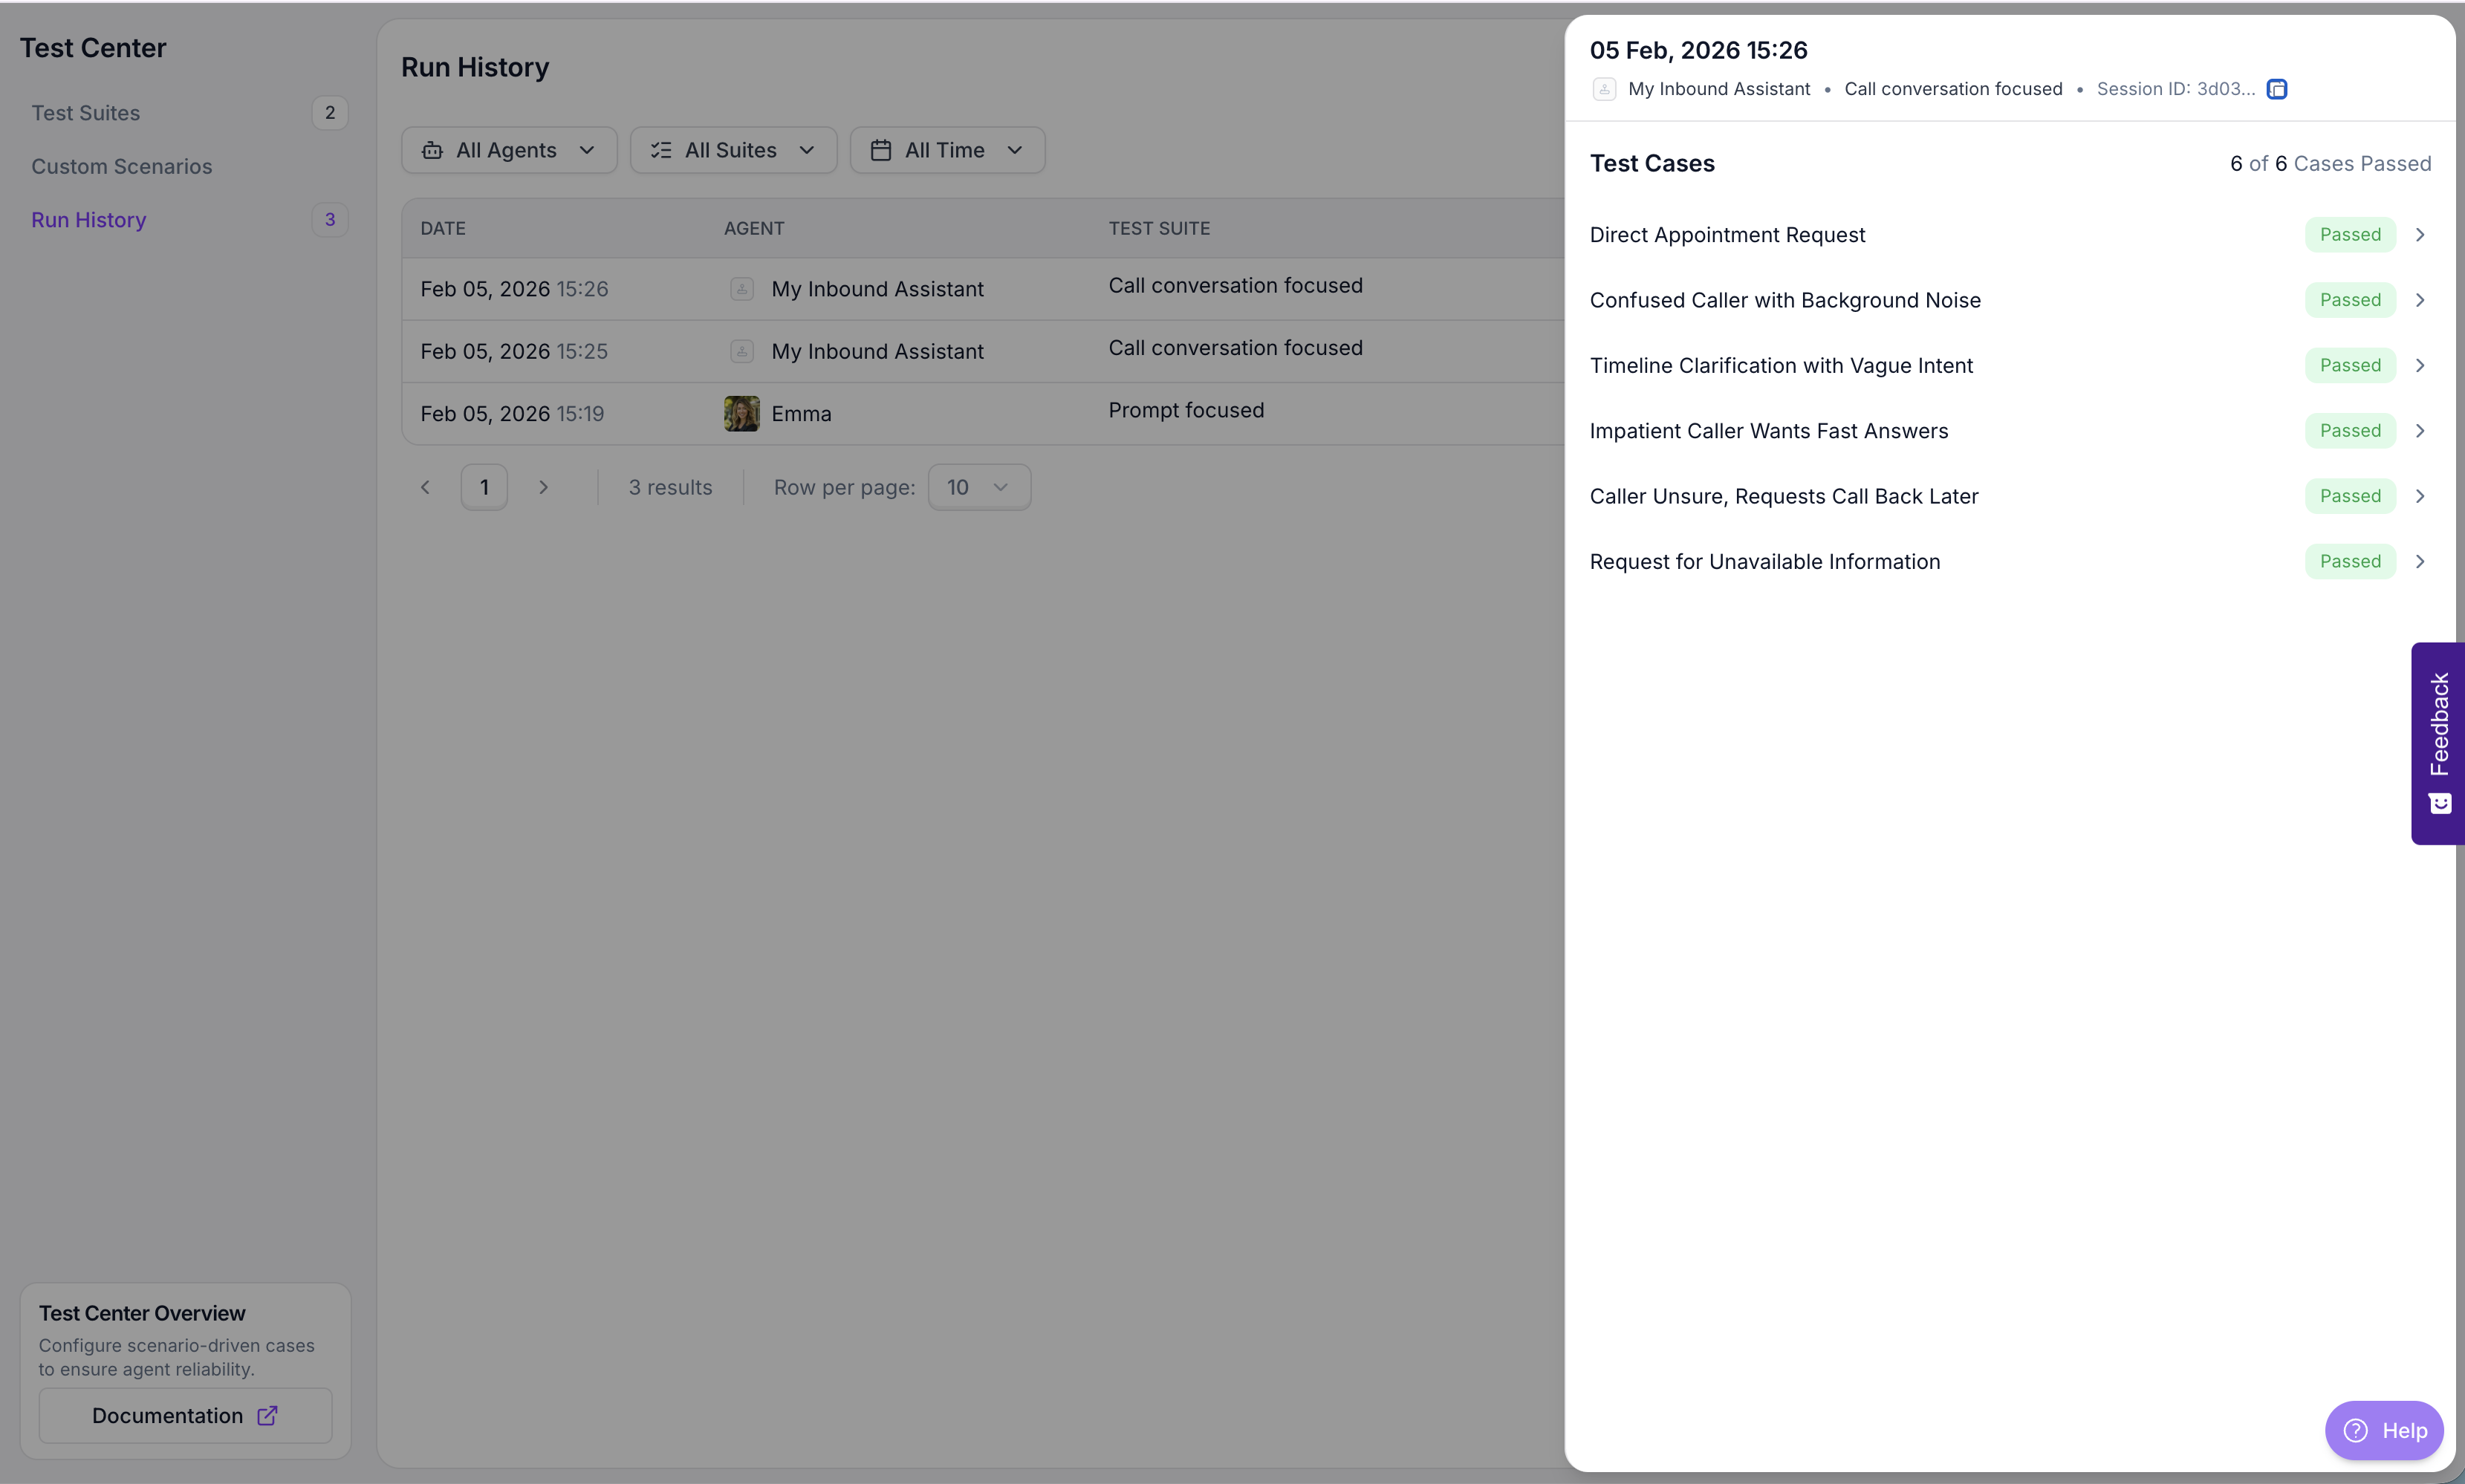
Task: Go to the next results page
Action: tap(543, 487)
